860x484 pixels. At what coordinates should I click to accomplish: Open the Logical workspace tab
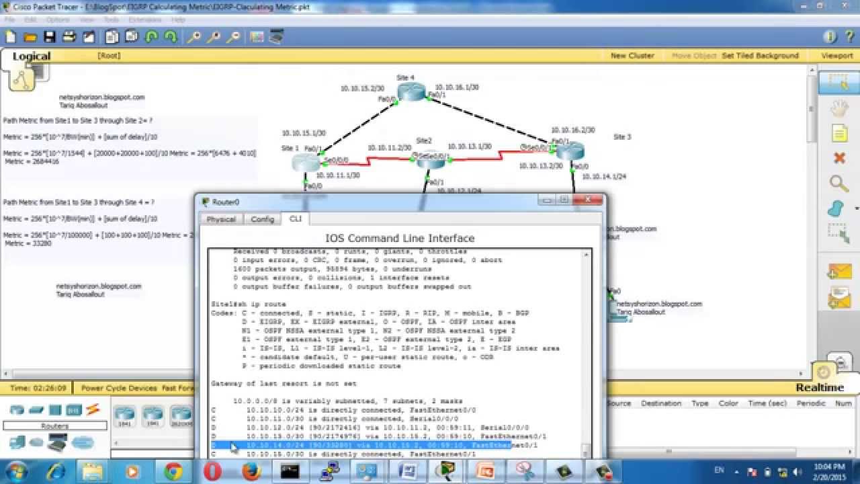point(31,56)
